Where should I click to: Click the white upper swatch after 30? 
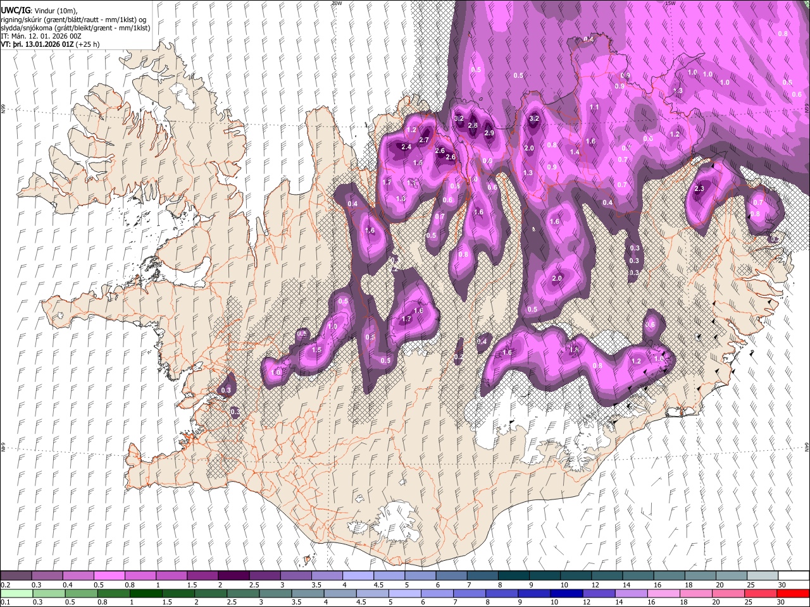click(x=794, y=576)
